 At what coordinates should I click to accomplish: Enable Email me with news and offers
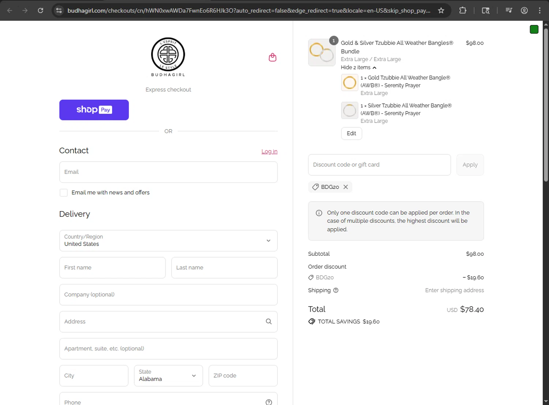click(x=64, y=193)
